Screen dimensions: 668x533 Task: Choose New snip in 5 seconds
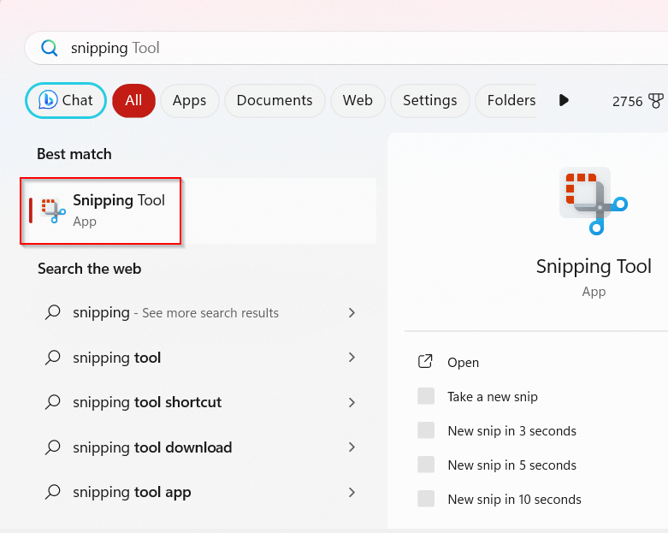[x=511, y=465]
